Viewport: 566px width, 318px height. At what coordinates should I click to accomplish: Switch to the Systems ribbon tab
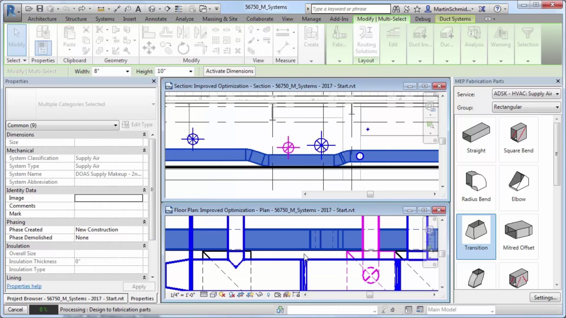point(105,19)
